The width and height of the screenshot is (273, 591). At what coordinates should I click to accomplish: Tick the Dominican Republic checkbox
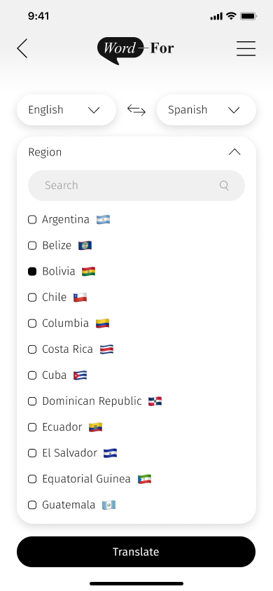(32, 401)
